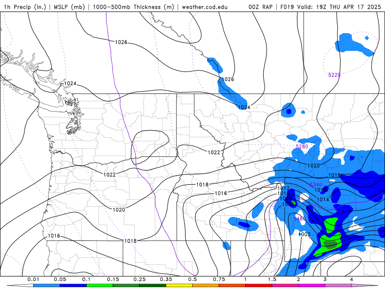
Task: Pick the light blue legend color swatch
Action: coord(47,286)
